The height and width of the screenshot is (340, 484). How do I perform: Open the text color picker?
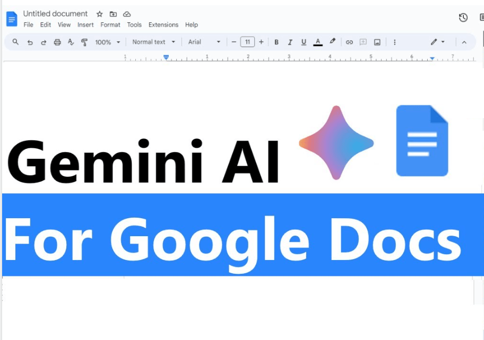[x=318, y=42]
